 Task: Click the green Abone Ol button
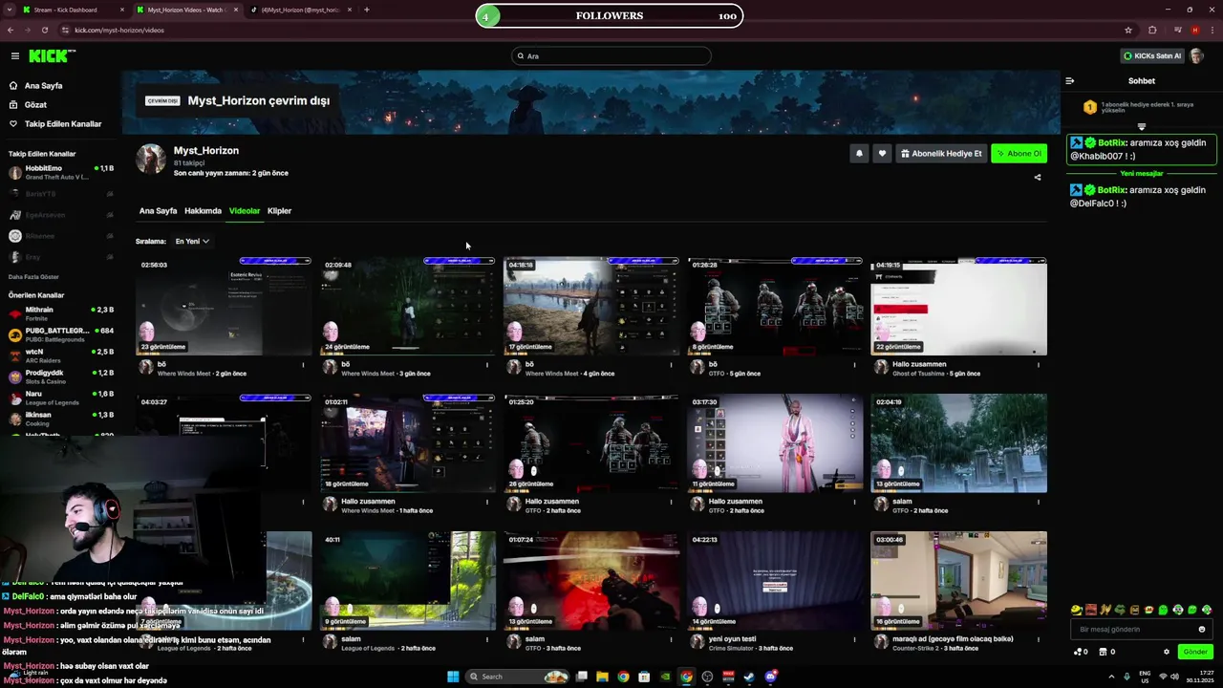1019,153
